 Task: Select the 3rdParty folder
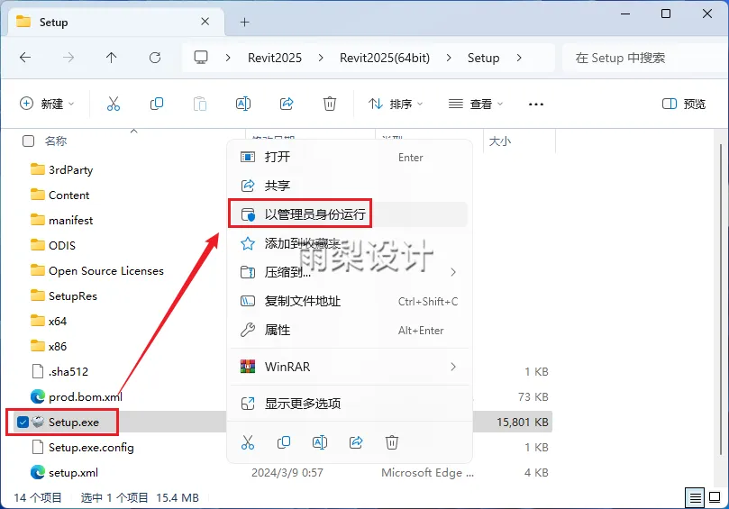tap(61, 169)
